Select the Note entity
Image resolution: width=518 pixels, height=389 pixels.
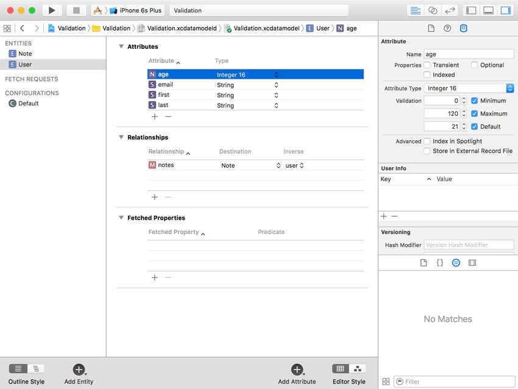click(53, 54)
